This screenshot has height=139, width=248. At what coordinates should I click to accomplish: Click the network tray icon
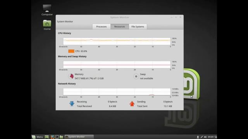pyautogui.click(x=201, y=137)
